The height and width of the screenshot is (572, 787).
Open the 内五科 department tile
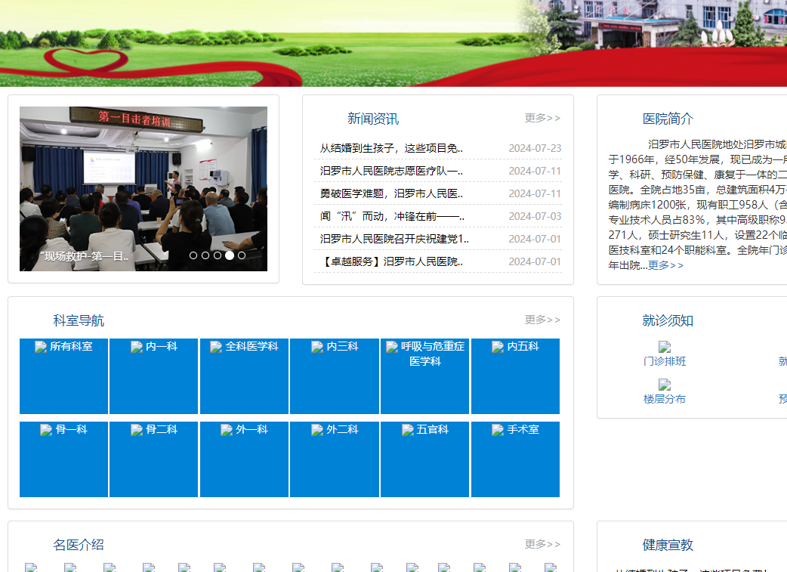click(x=515, y=376)
